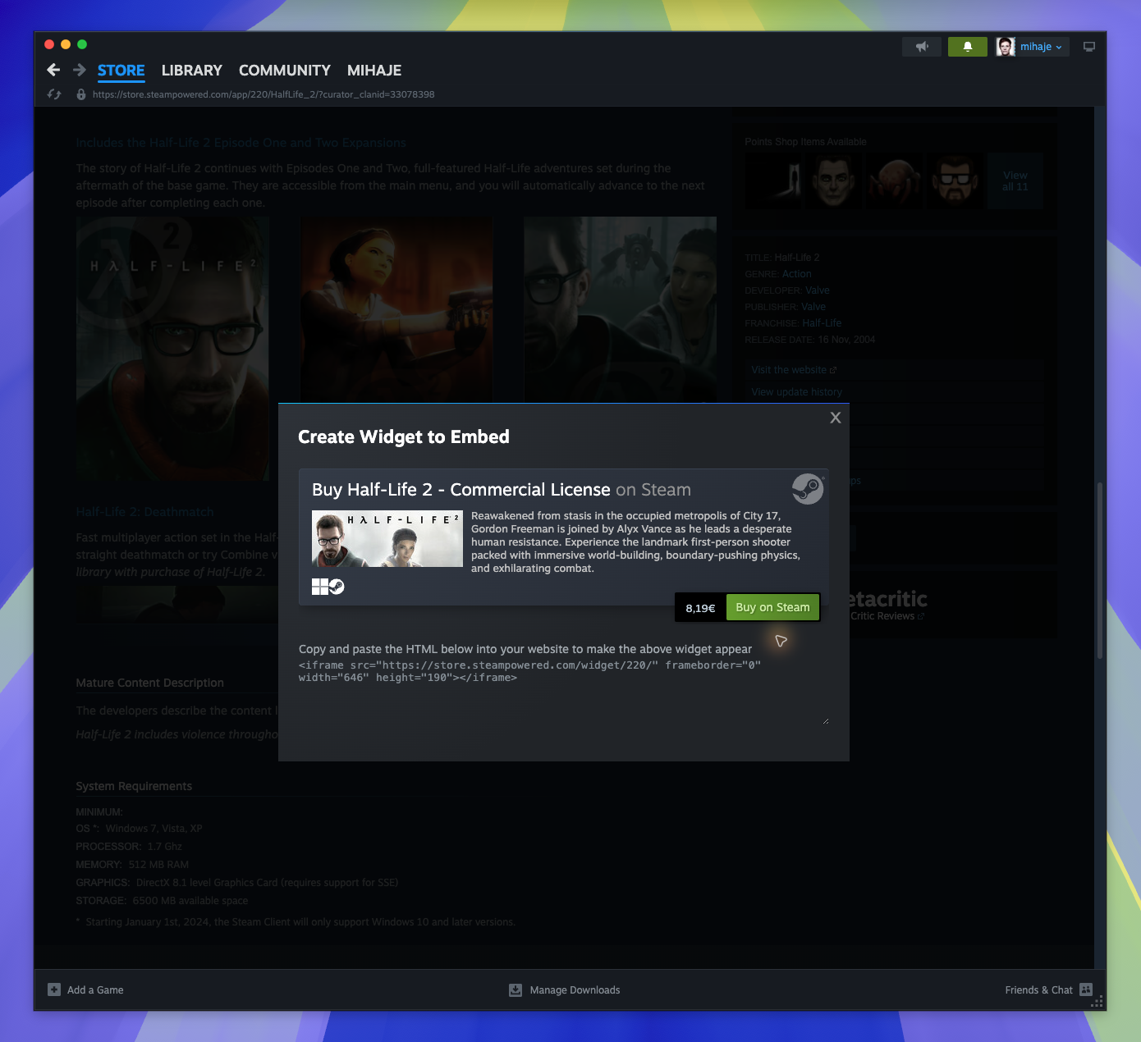
Task: Close the Create Widget dialog
Action: tap(836, 418)
